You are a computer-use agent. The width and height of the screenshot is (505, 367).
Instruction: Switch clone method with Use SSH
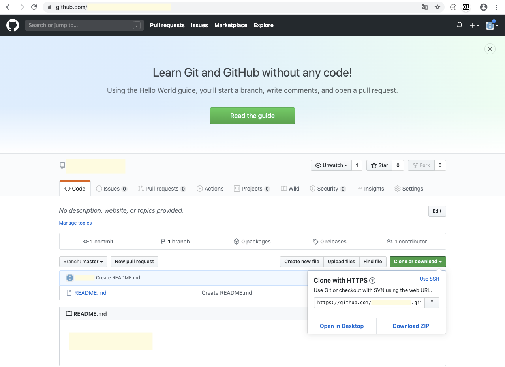pos(429,279)
